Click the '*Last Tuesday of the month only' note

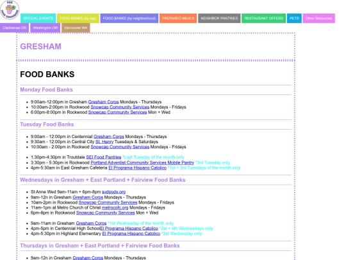point(153,157)
